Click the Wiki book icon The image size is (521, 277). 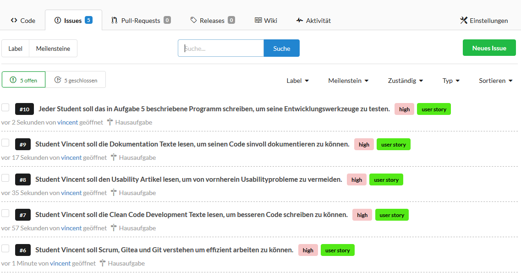tap(258, 21)
